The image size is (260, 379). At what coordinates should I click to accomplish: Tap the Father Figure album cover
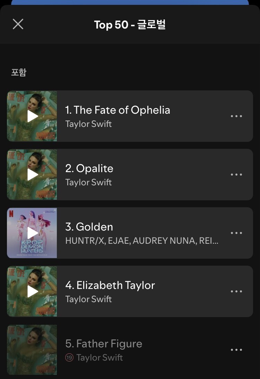click(x=32, y=350)
